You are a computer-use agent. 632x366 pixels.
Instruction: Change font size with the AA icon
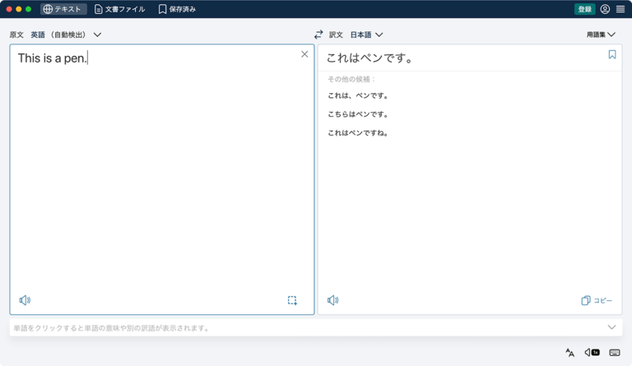click(569, 353)
